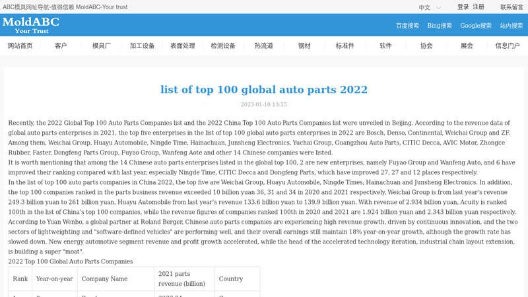Open the 热流道 menu item
The width and height of the screenshot is (528, 297).
coord(263,46)
